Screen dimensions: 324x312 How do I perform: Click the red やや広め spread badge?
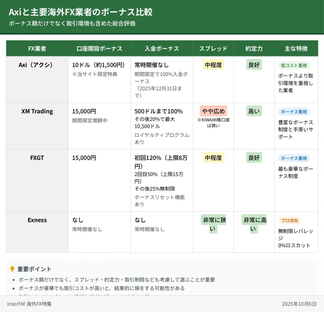click(213, 111)
